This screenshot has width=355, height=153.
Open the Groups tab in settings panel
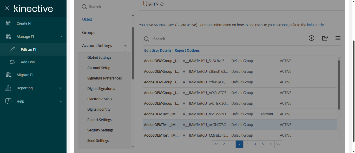[x=89, y=32]
